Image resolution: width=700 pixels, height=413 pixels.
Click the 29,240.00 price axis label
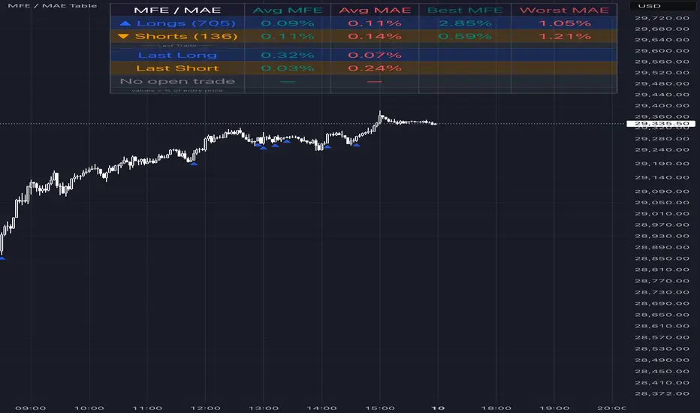(662, 149)
